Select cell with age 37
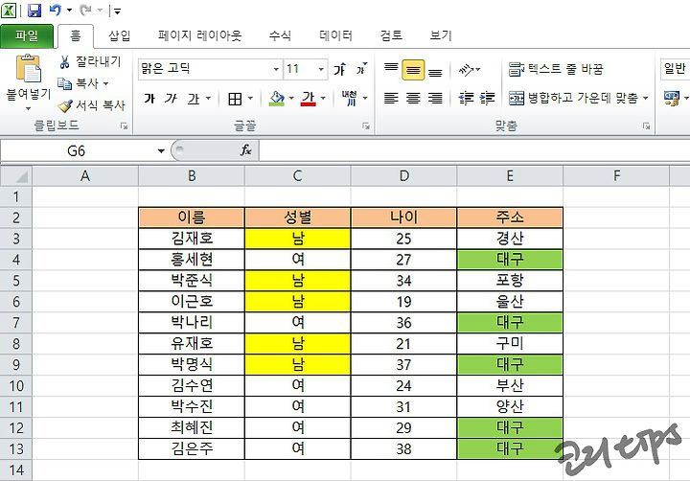 (403, 365)
